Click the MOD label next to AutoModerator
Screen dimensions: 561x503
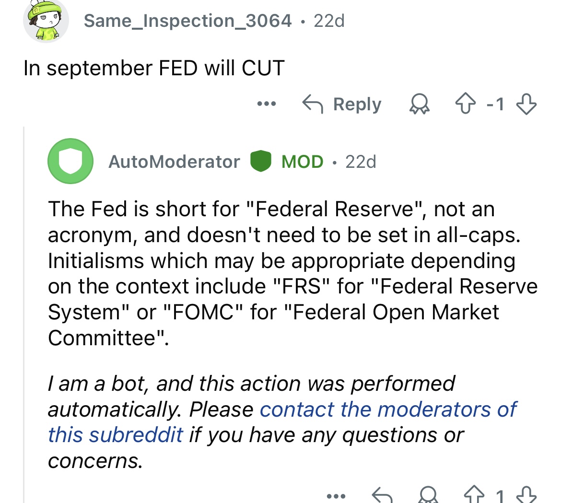(x=303, y=162)
